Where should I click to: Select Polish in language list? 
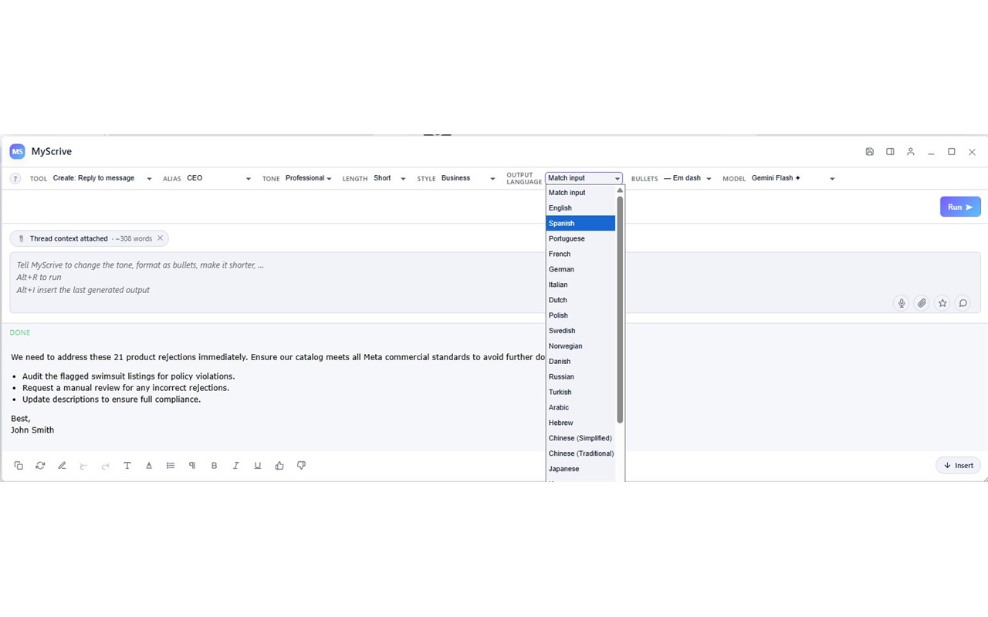click(580, 315)
